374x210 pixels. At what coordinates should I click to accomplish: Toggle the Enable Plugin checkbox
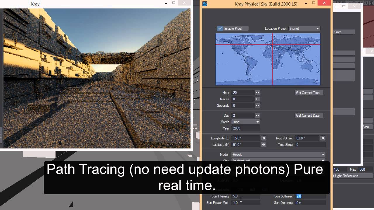[220, 29]
